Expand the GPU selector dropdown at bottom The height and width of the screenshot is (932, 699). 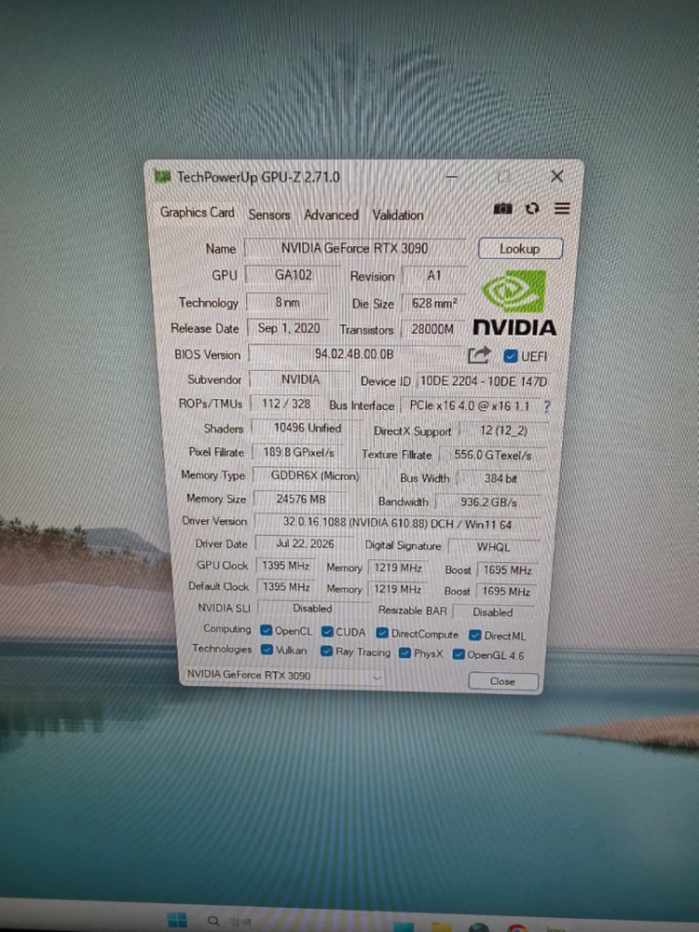coord(377,677)
